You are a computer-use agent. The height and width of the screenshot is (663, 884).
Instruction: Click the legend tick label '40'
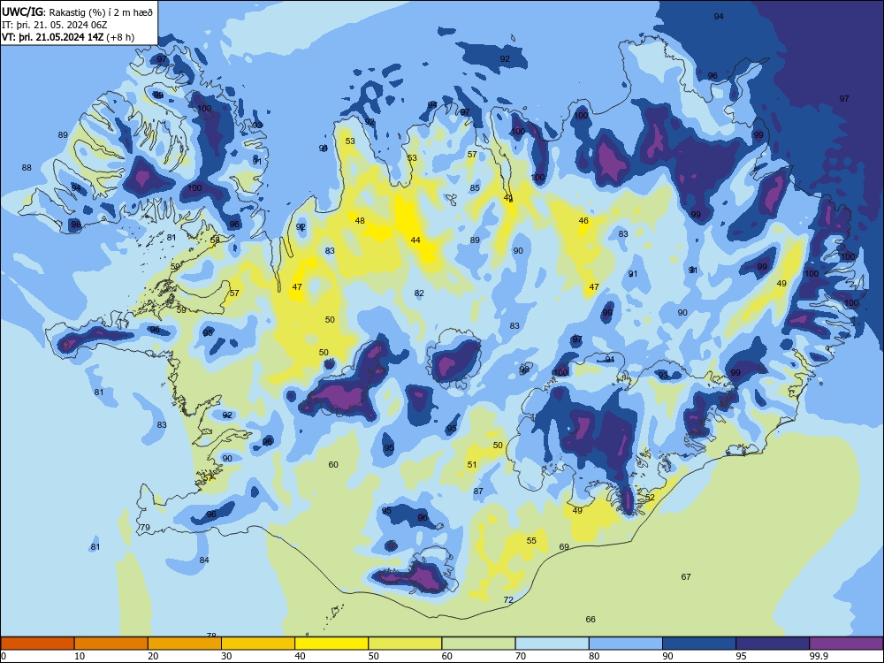pyautogui.click(x=300, y=656)
